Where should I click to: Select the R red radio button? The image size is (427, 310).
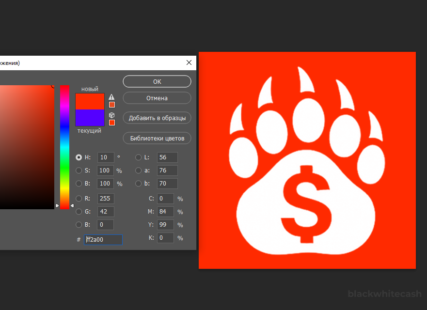(x=79, y=198)
